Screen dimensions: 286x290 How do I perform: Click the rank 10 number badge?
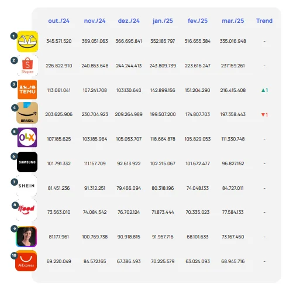[x=14, y=255]
